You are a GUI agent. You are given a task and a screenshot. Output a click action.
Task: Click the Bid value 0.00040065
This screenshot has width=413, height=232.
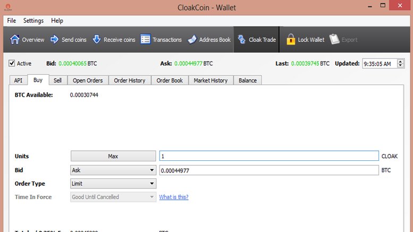point(72,63)
